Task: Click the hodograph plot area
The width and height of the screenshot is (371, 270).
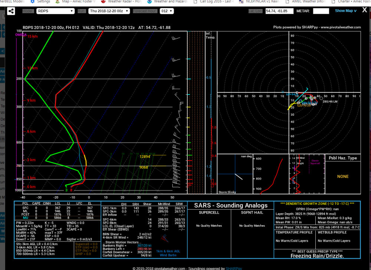Action: pyautogui.click(x=289, y=92)
